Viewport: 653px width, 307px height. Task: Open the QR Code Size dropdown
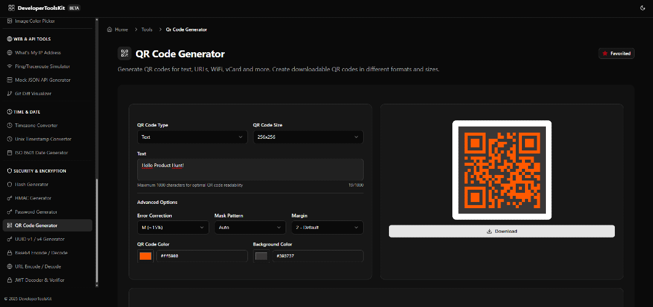[x=308, y=137]
